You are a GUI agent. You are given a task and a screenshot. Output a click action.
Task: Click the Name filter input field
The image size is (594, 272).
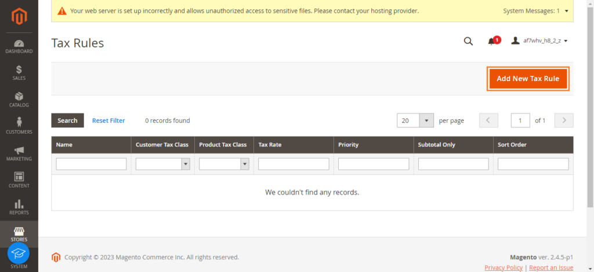click(91, 164)
